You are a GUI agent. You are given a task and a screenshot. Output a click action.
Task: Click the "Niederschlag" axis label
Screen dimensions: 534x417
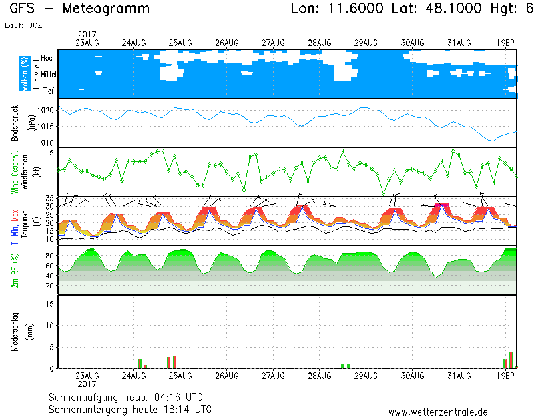coord(15,332)
